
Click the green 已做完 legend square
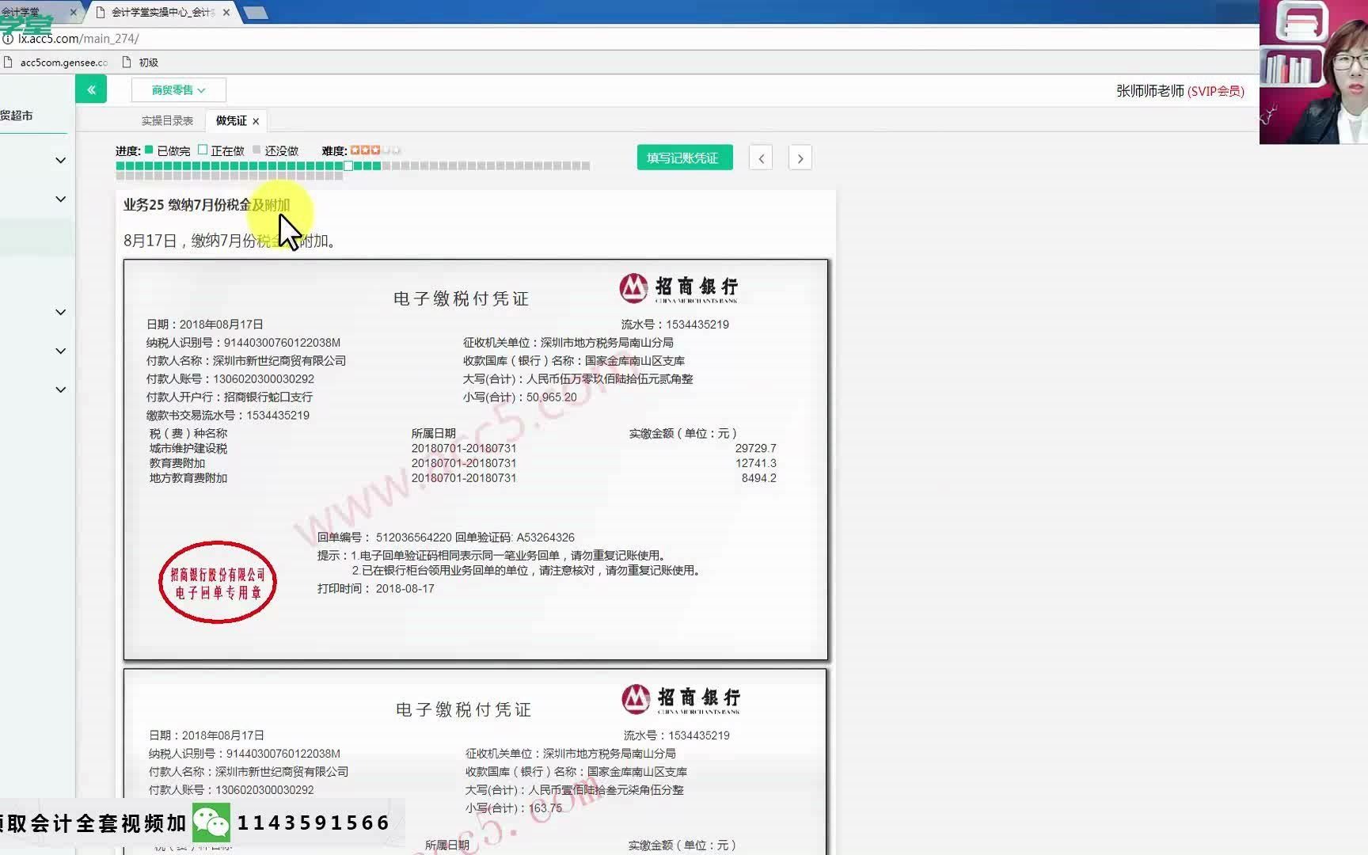149,150
